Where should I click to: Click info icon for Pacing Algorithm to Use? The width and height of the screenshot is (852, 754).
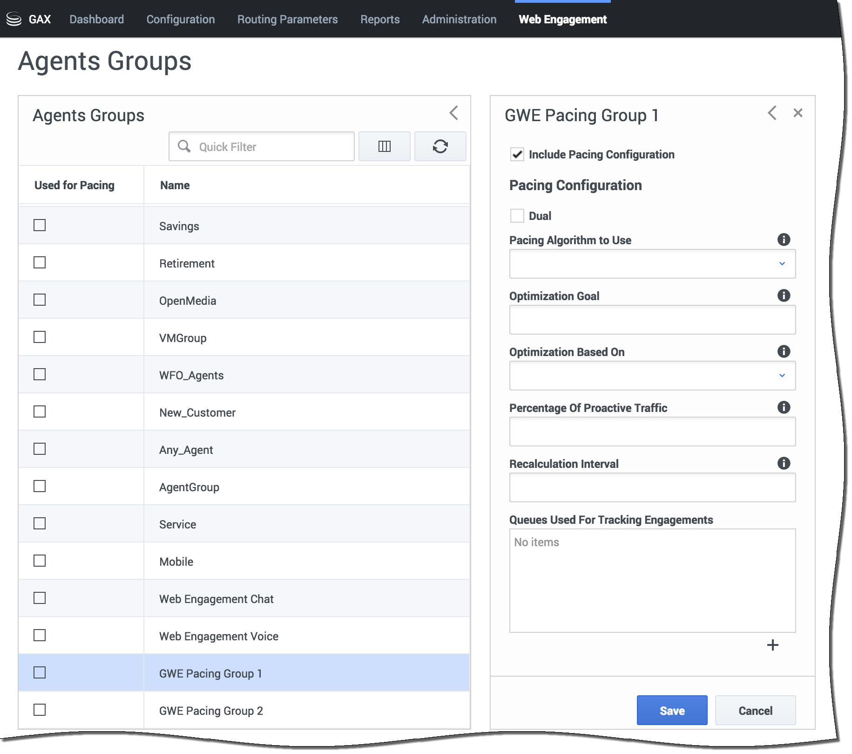(784, 240)
